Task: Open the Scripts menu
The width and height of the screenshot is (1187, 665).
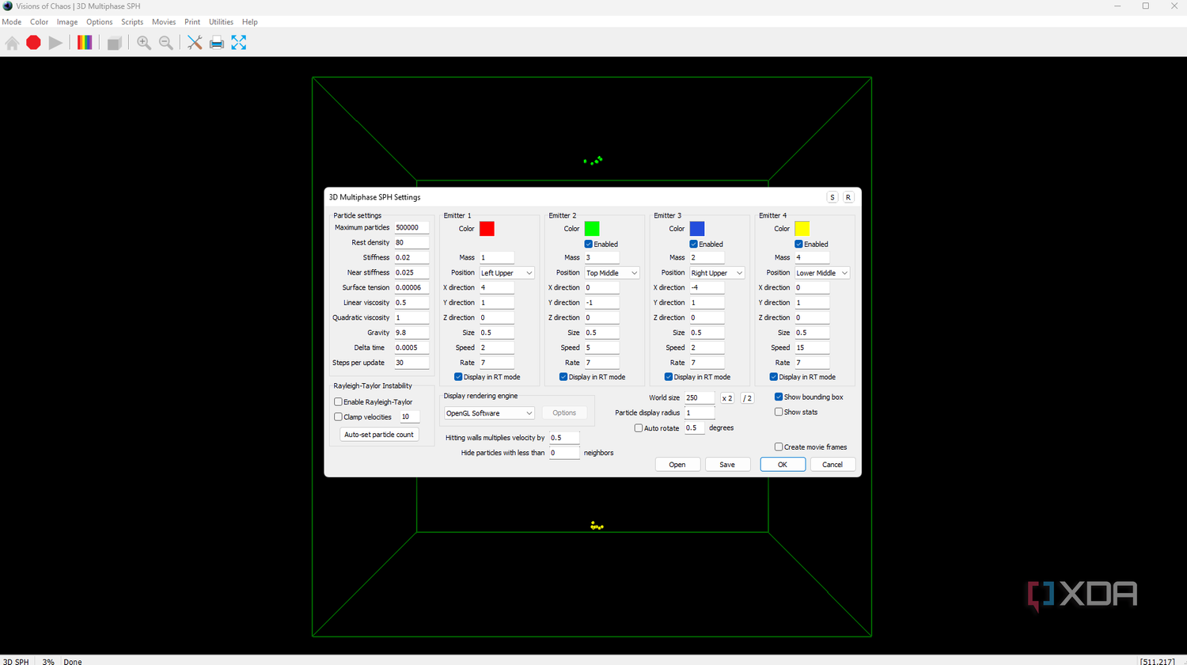Action: (132, 22)
